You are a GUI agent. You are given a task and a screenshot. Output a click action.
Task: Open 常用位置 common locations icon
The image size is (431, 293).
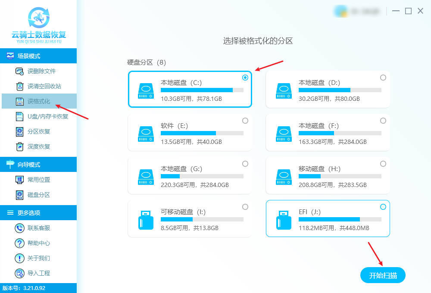pyautogui.click(x=19, y=180)
